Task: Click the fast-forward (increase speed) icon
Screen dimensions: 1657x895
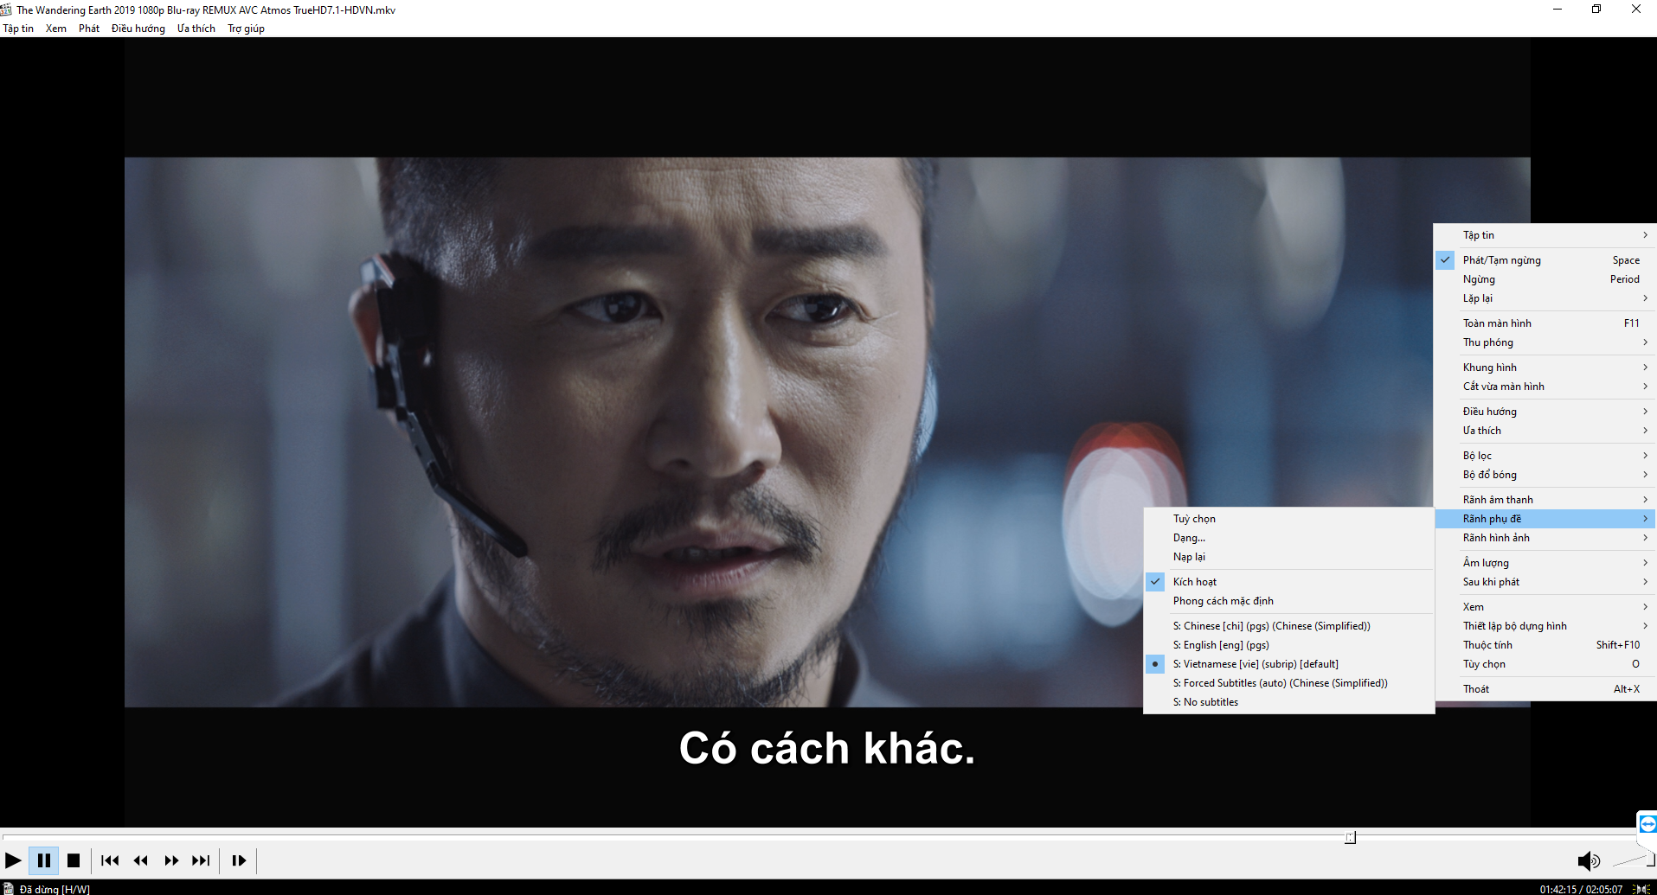Action: click(171, 860)
